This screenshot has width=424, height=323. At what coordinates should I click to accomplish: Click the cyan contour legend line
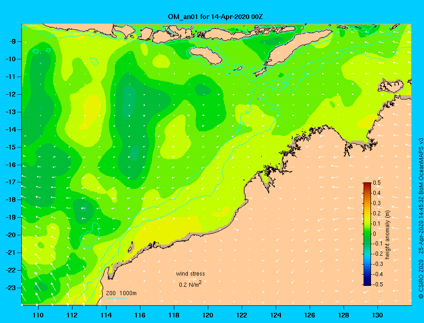pos(116,298)
